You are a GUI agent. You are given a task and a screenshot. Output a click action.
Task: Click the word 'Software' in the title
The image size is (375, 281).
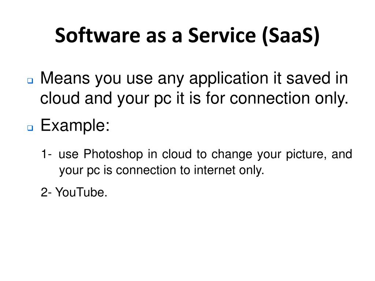click(x=97, y=35)
